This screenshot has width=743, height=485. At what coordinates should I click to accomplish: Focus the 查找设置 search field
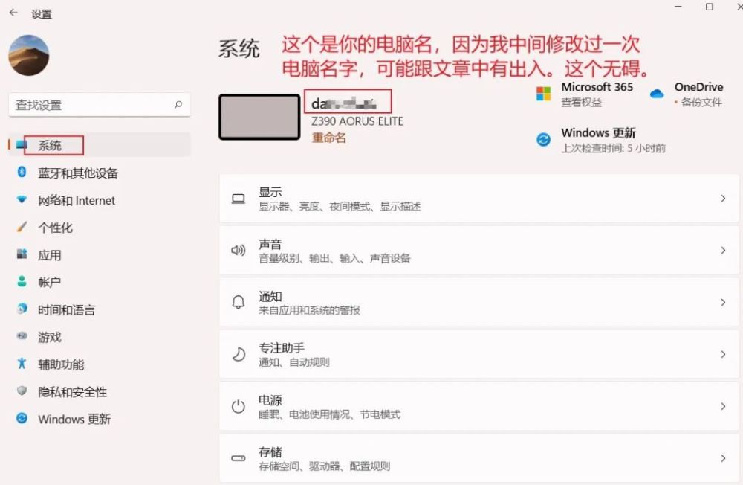point(100,105)
